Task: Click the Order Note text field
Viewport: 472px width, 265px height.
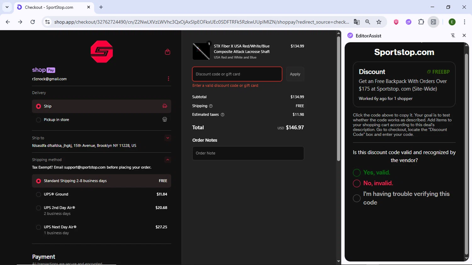Action: point(248,153)
